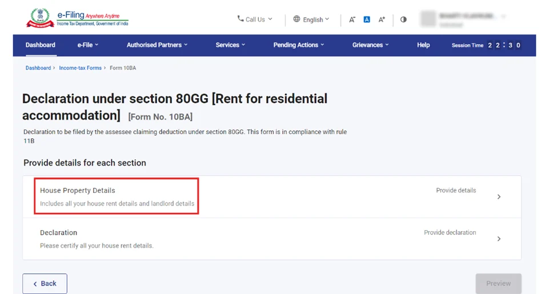Click Provide details for House Property
This screenshot has height=294, width=557.
point(456,190)
